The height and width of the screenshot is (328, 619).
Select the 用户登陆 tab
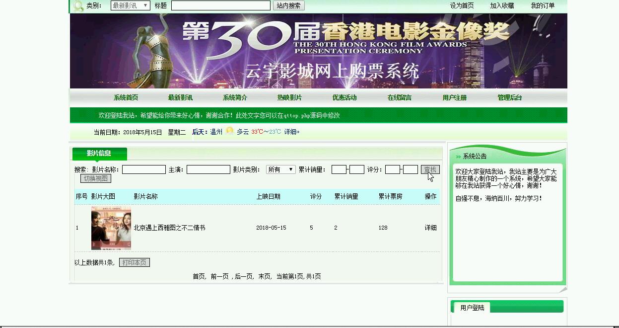click(x=472, y=308)
